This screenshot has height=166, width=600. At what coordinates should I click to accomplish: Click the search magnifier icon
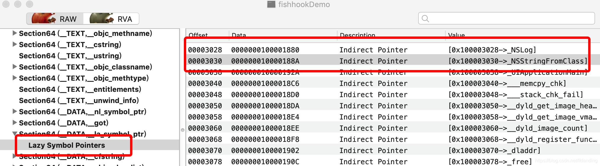click(425, 19)
